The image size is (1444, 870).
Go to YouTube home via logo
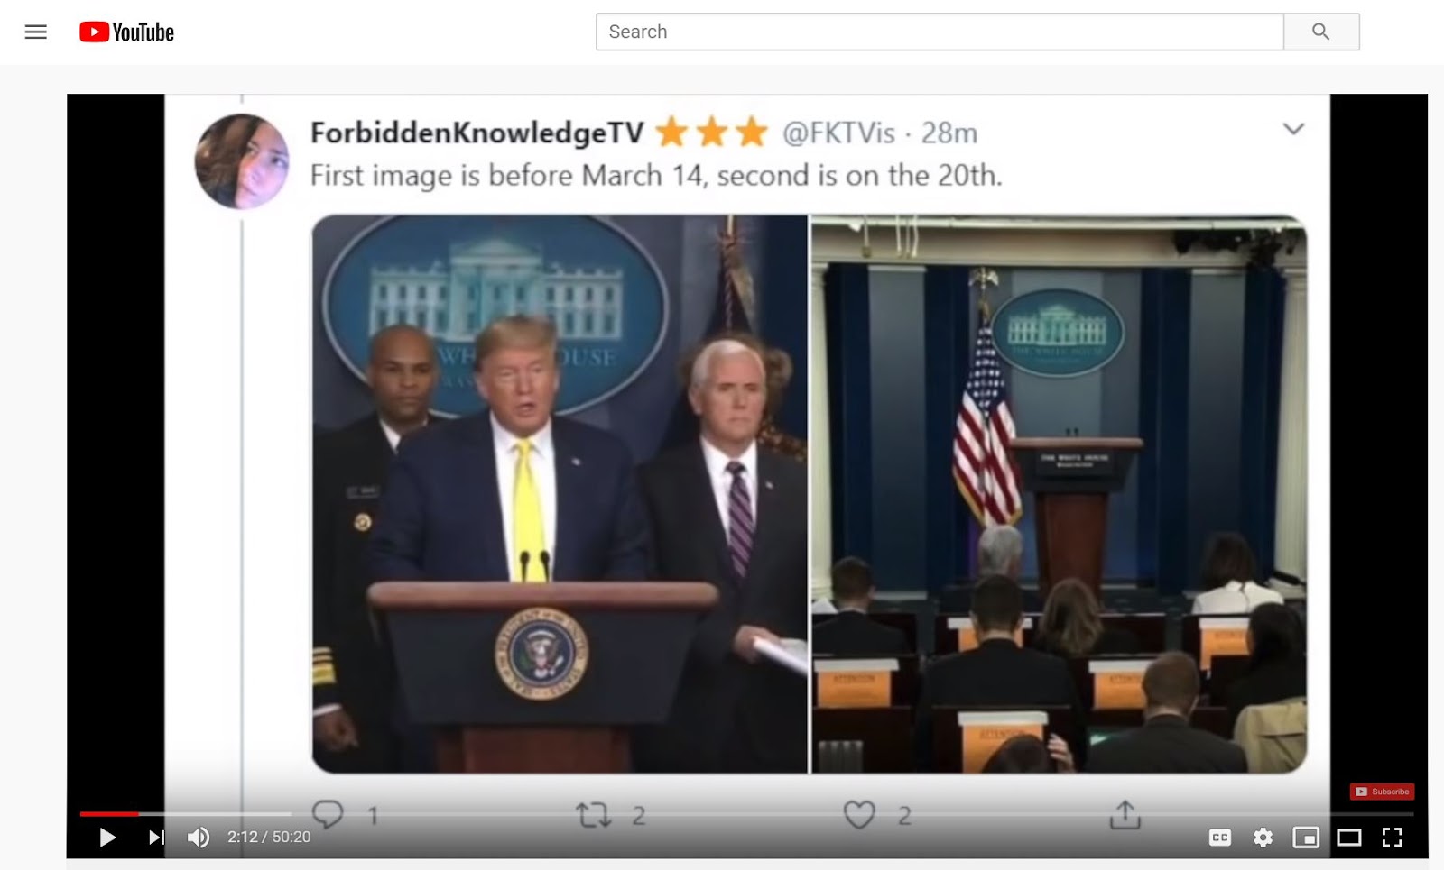pyautogui.click(x=126, y=32)
